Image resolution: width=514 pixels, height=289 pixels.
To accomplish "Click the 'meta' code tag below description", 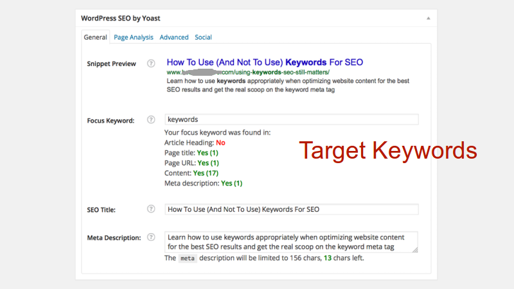I will pyautogui.click(x=188, y=258).
